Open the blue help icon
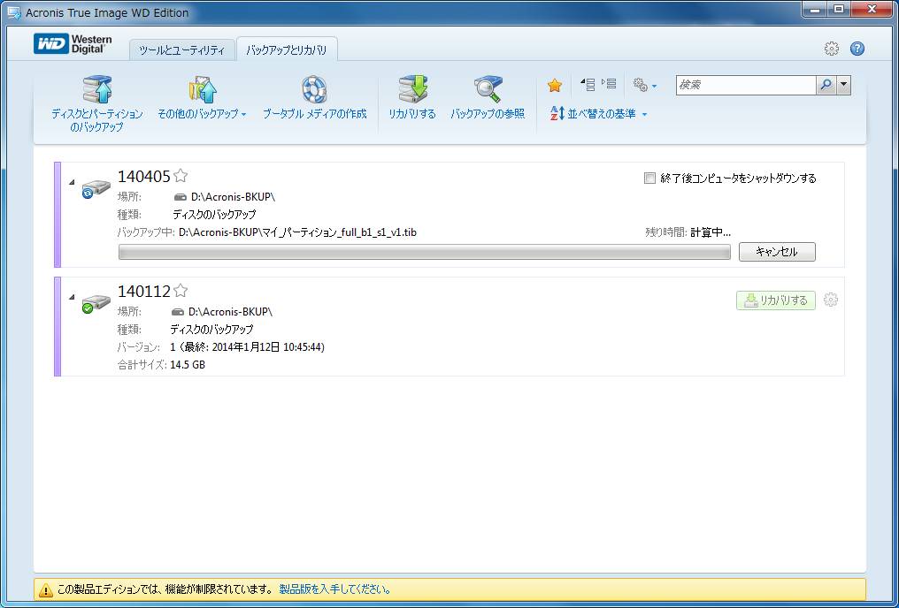Viewport: 899px width, 608px height. click(x=857, y=49)
